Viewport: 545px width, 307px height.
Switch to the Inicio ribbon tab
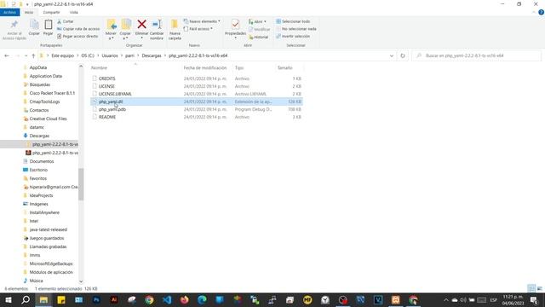[29, 12]
